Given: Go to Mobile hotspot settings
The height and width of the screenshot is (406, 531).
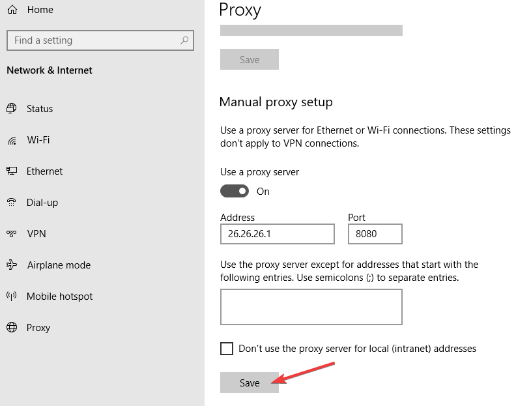Looking at the screenshot, I should (x=59, y=297).
